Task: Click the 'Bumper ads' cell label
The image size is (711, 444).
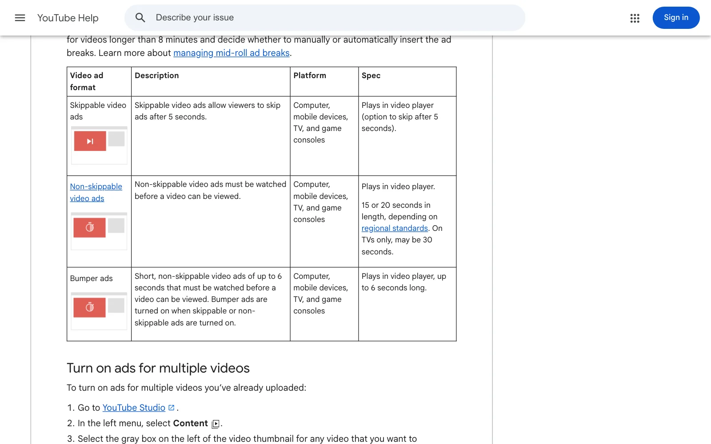Action: click(92, 278)
